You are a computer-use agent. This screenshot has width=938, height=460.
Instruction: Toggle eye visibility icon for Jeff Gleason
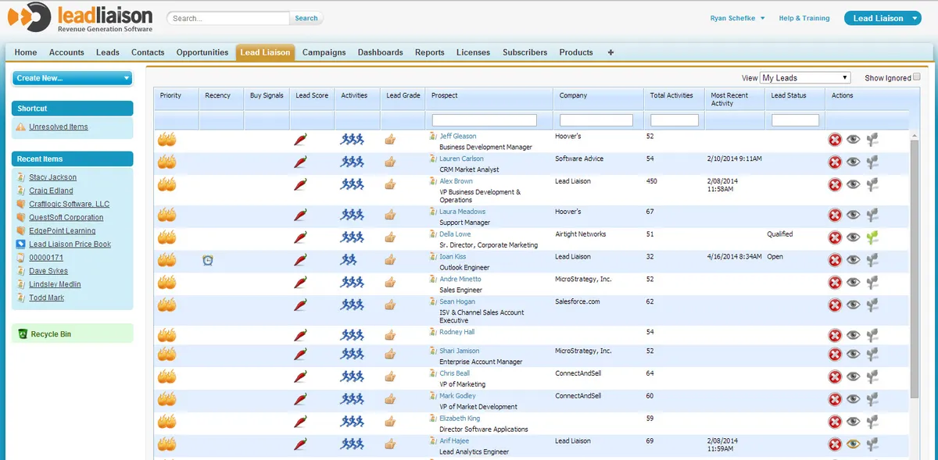[x=854, y=140]
